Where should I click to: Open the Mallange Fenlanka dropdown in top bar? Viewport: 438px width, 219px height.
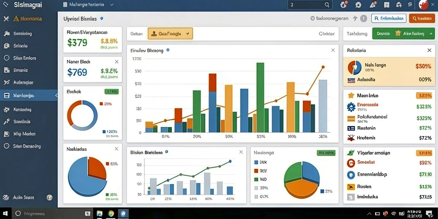click(x=88, y=5)
